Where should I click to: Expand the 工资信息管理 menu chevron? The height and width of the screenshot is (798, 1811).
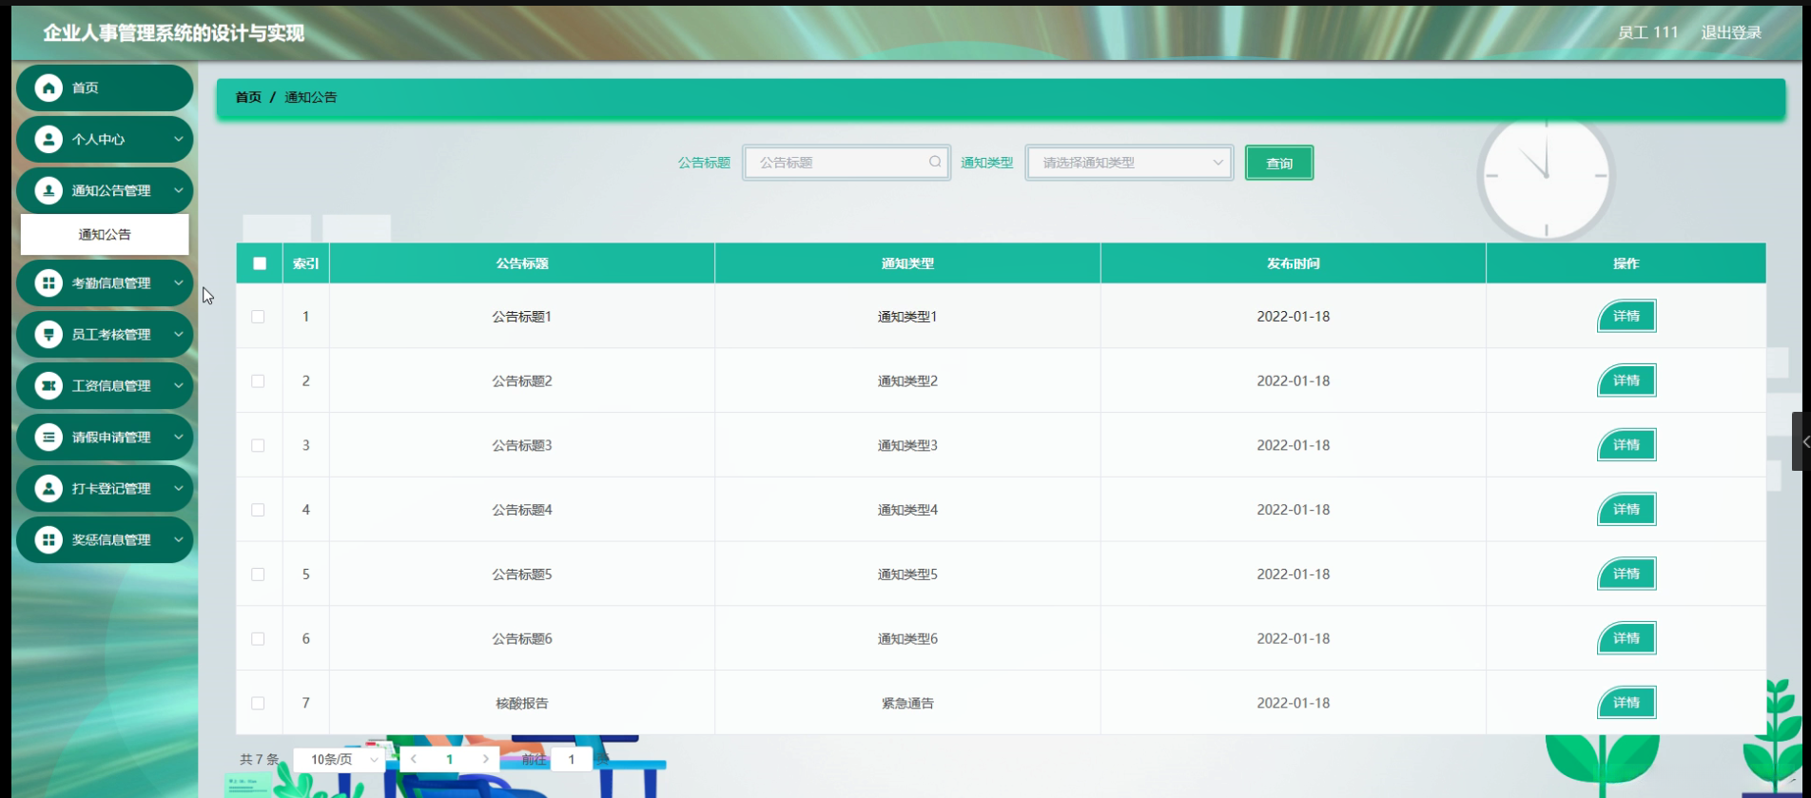178,385
